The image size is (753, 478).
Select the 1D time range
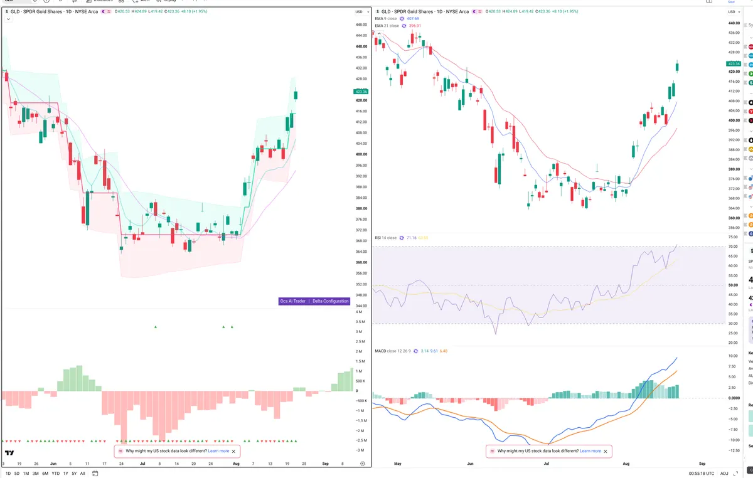click(8, 474)
